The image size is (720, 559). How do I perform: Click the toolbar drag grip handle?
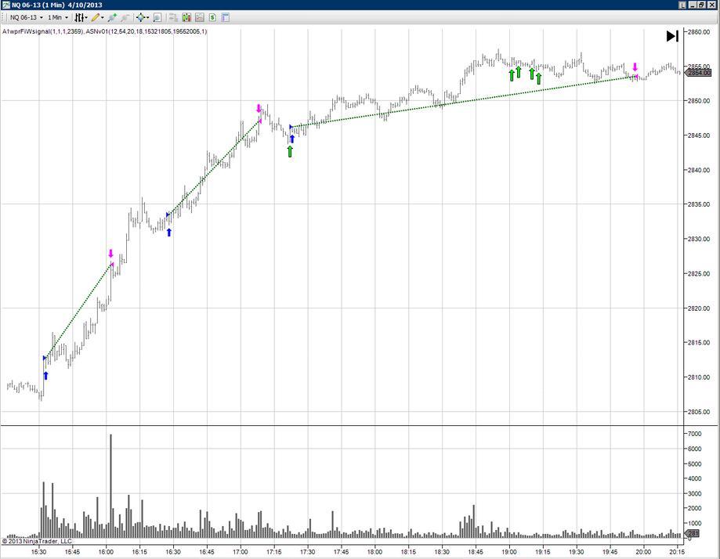tap(3, 17)
